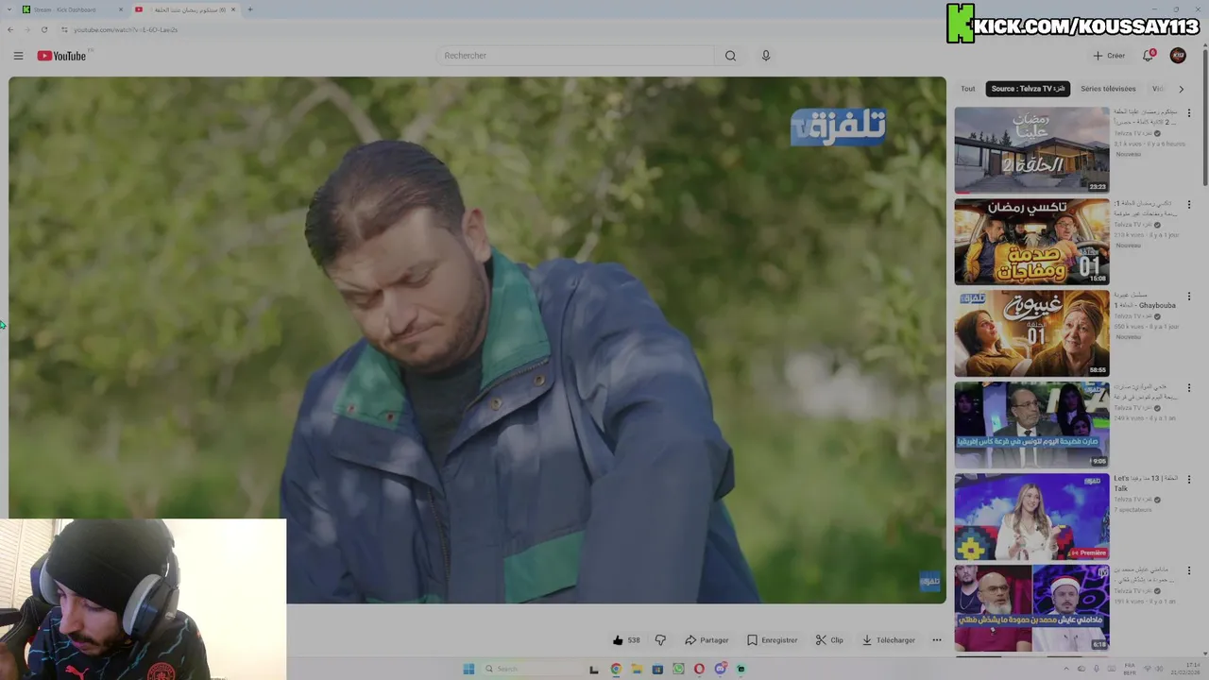
Task: Go to YouTube home via logo
Action: 62,56
